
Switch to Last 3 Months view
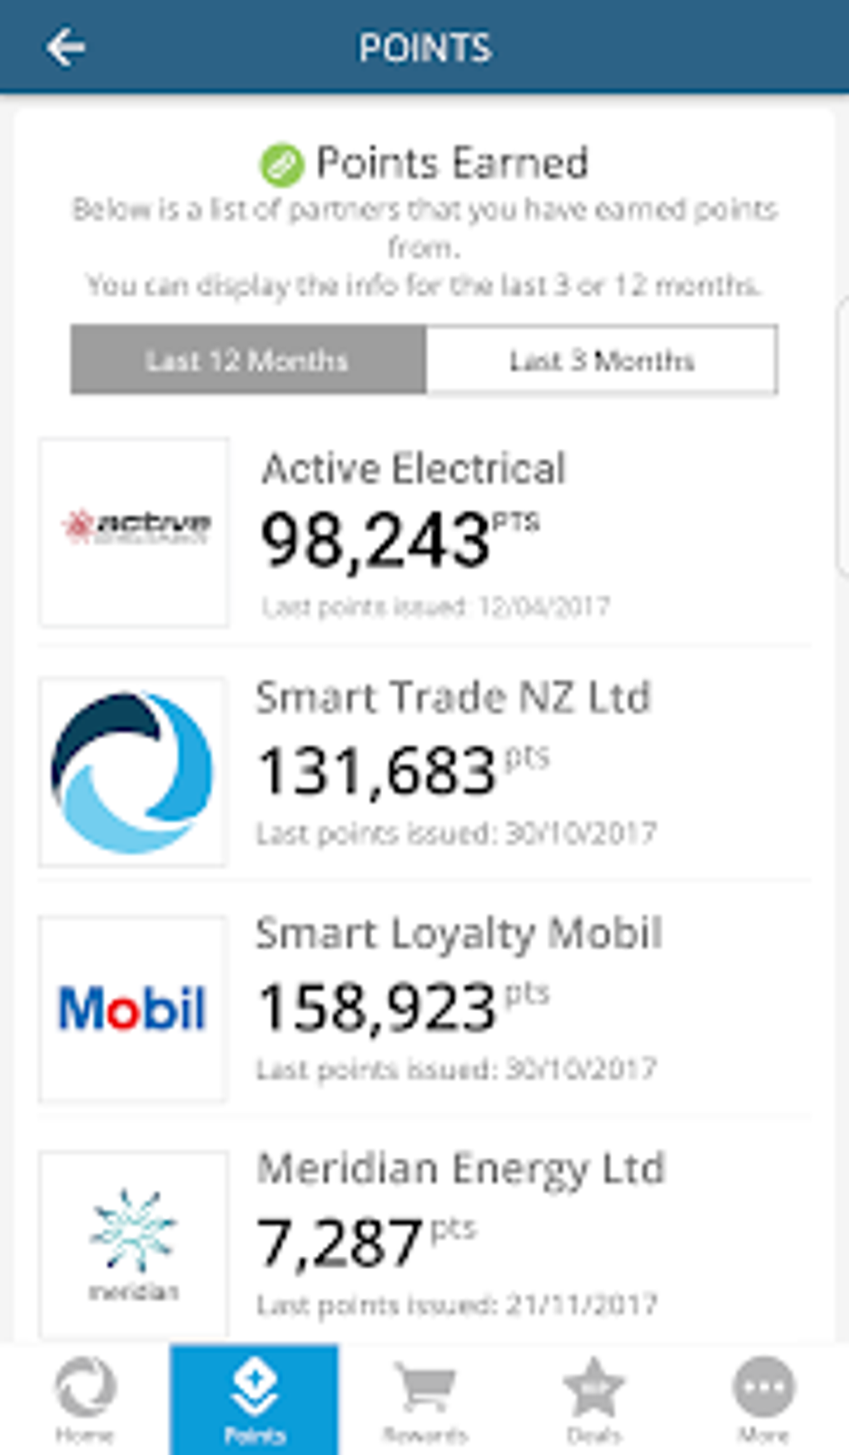click(x=602, y=360)
